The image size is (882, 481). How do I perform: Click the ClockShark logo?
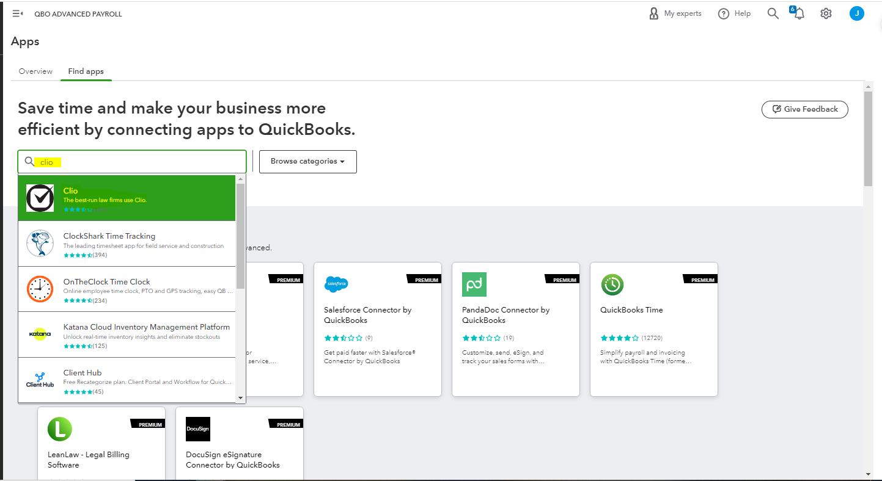tap(40, 244)
